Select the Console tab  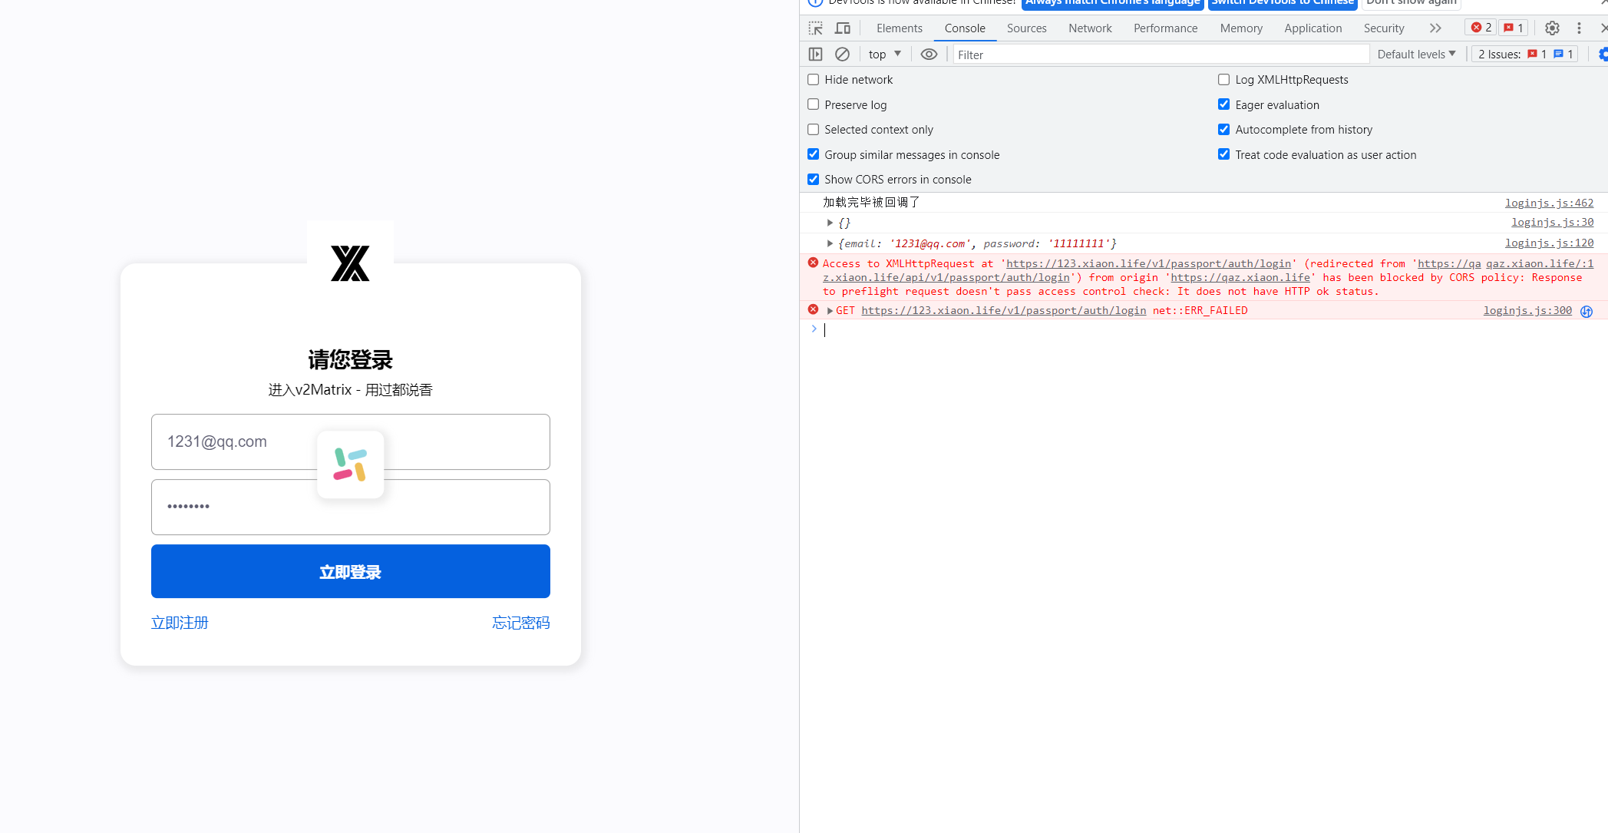(x=965, y=28)
